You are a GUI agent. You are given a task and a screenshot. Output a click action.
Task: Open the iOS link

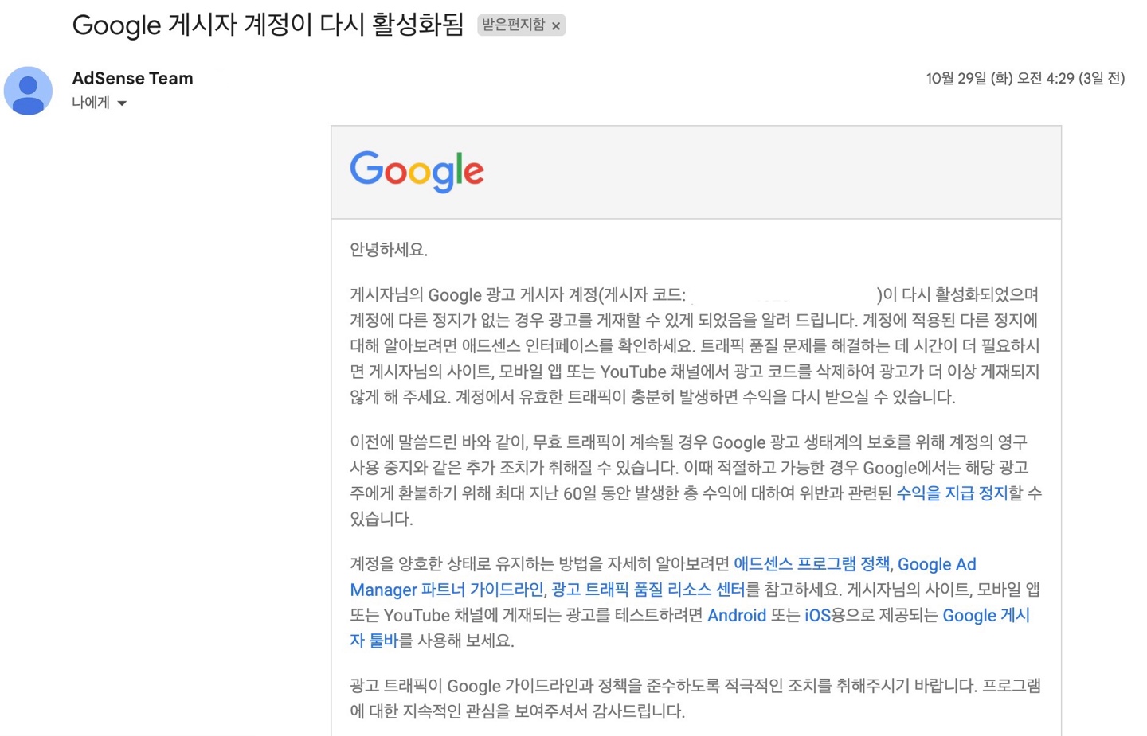817,615
